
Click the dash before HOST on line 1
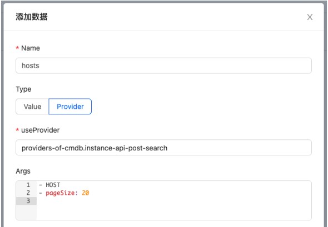41,185
